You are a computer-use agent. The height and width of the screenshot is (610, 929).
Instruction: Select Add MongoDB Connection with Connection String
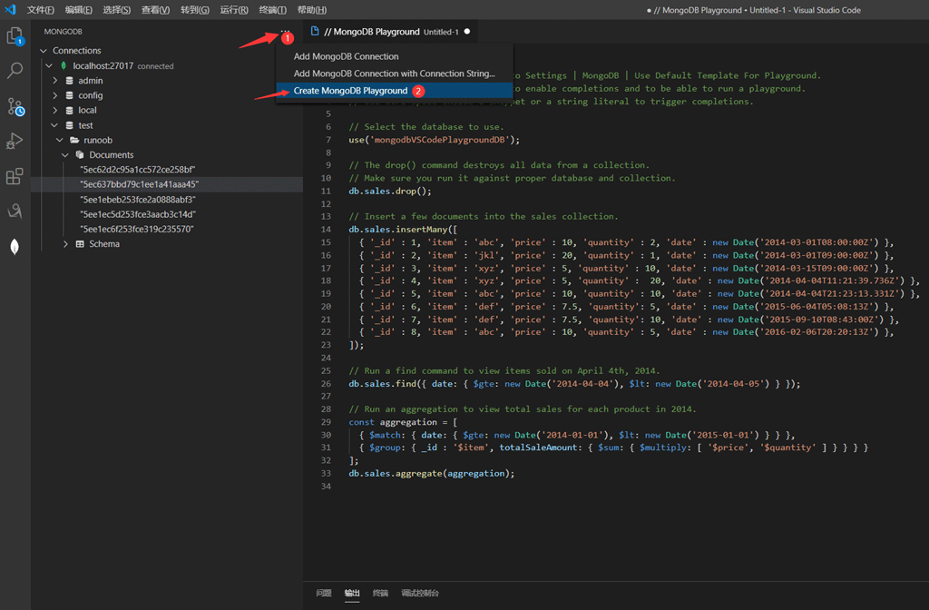[x=394, y=74]
